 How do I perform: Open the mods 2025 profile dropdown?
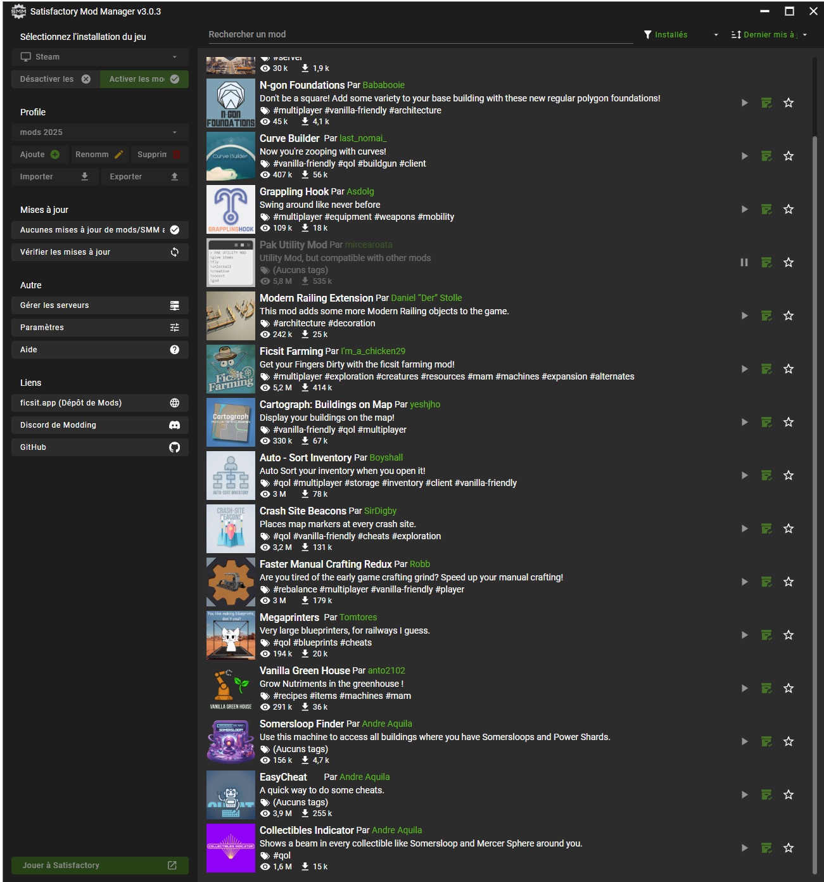click(100, 132)
